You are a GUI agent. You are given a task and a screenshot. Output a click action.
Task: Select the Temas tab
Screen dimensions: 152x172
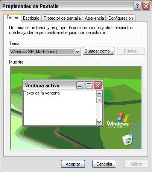pyautogui.click(x=12, y=17)
